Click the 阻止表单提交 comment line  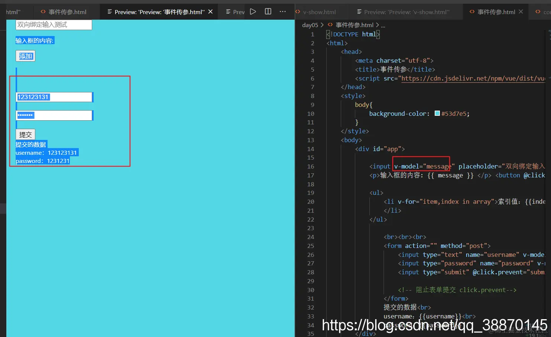point(457,290)
